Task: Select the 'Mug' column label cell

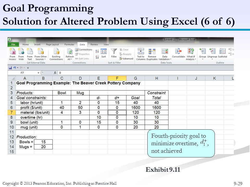Action: (80, 93)
